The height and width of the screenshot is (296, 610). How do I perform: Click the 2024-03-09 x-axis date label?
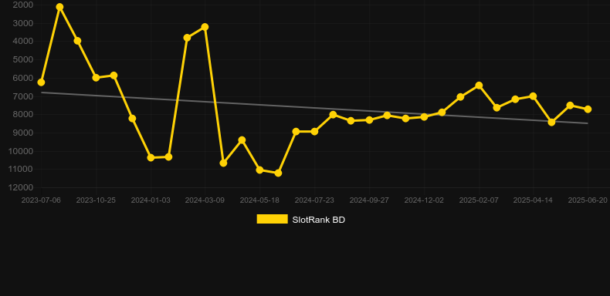coord(205,200)
